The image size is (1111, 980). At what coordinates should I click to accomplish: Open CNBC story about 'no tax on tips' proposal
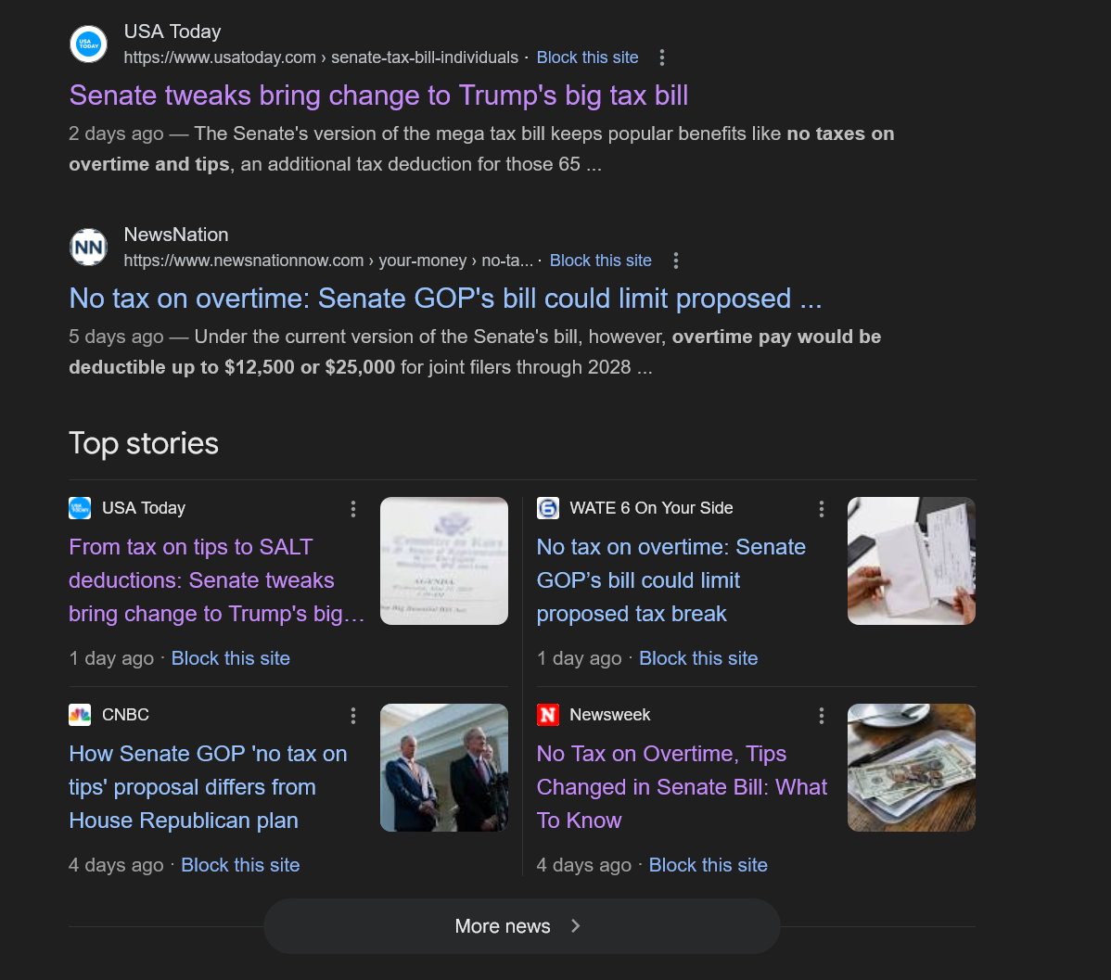click(x=209, y=787)
